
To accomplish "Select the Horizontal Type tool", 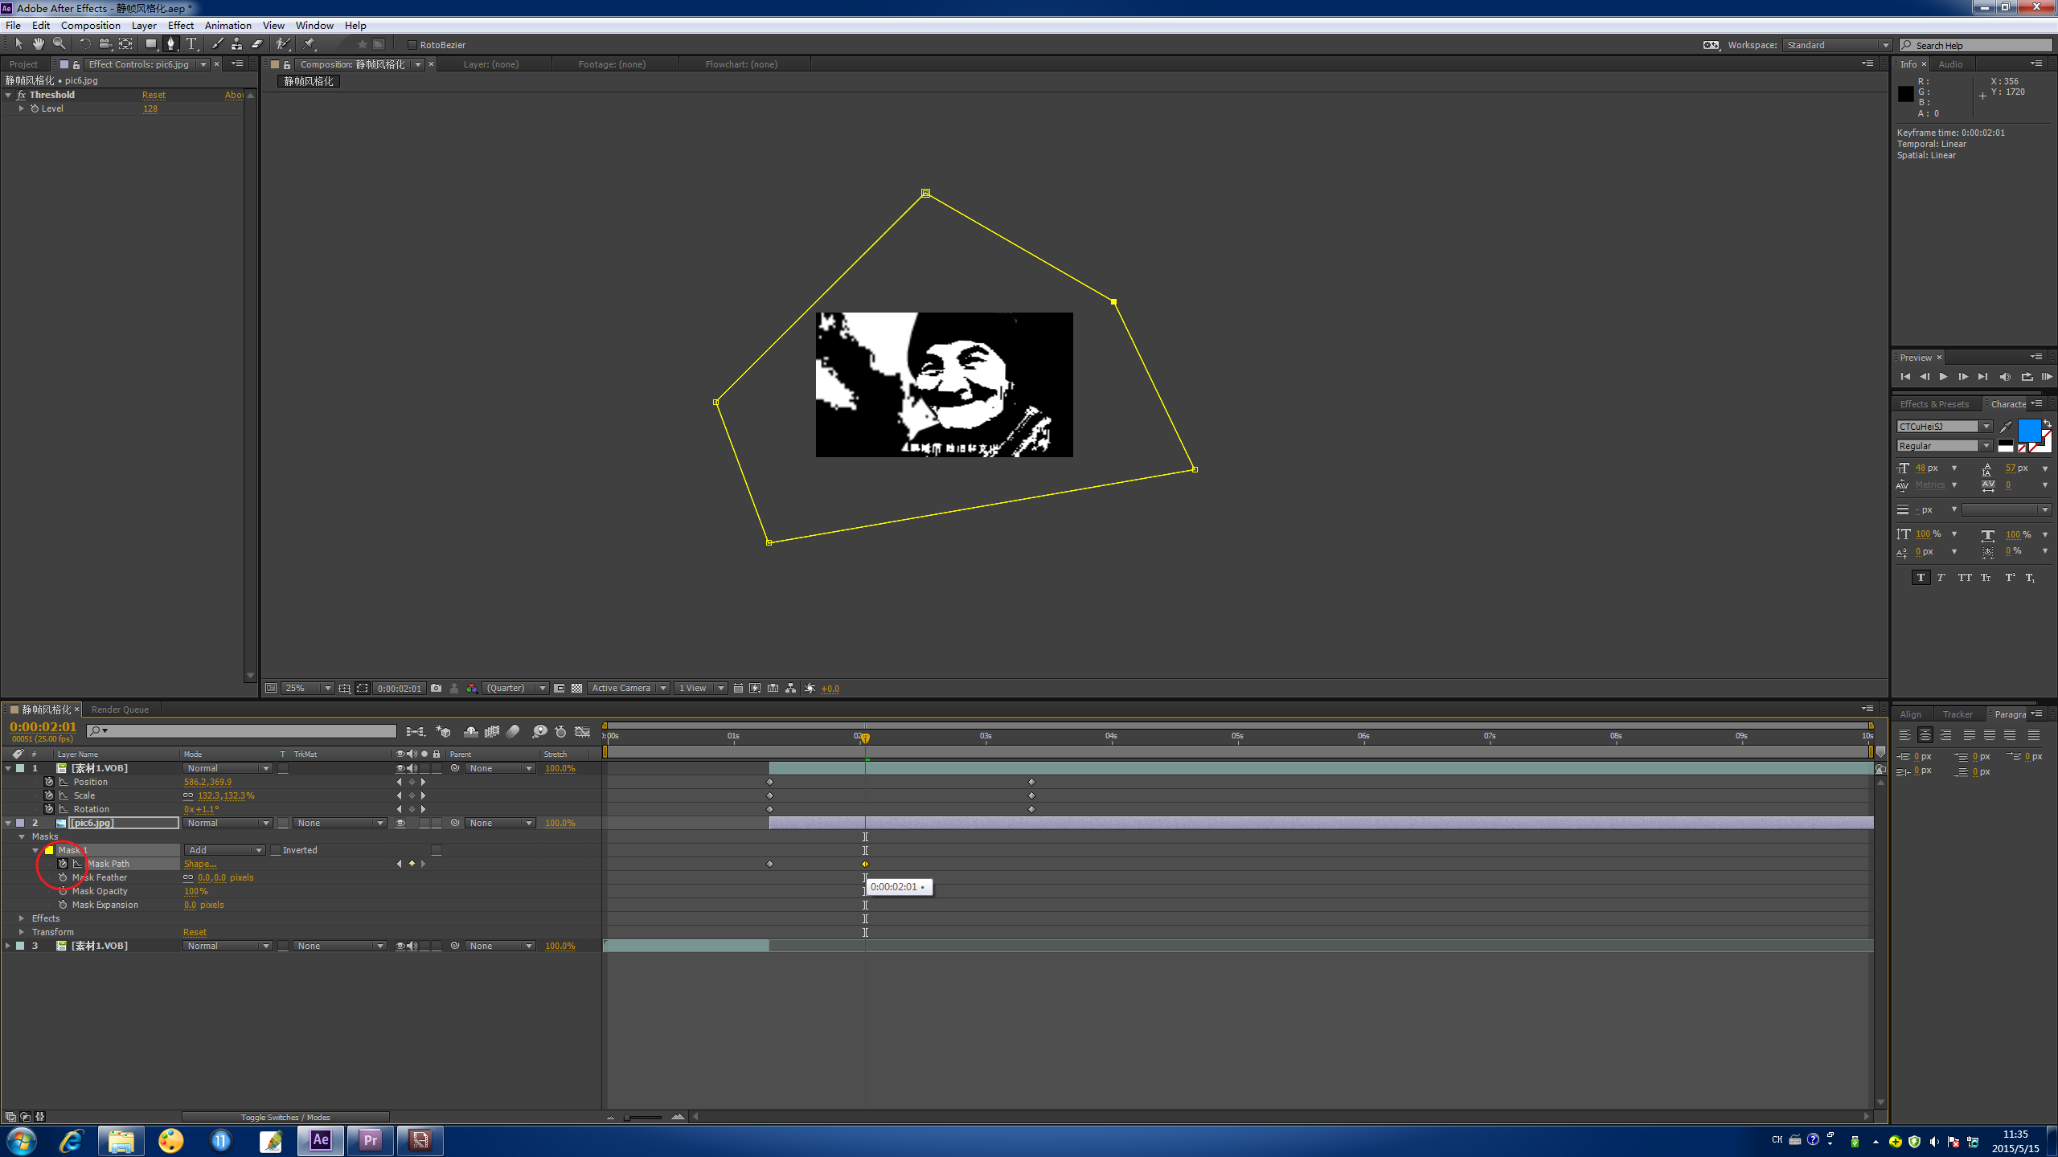I will [x=191, y=44].
